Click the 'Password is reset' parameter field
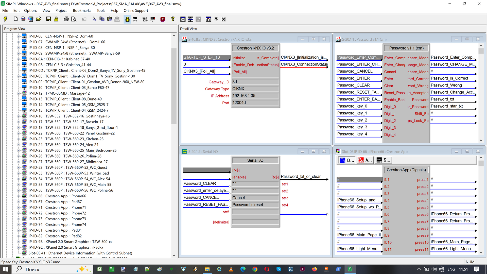 point(255,205)
